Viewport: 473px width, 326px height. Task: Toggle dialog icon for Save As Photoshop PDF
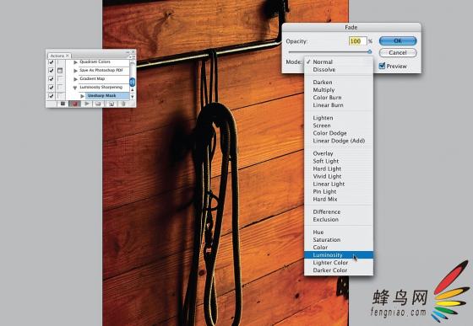pos(60,71)
